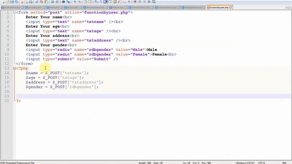The image size is (292, 164).
Task: Click the Paste toolbar icon
Action: pos(46,2)
